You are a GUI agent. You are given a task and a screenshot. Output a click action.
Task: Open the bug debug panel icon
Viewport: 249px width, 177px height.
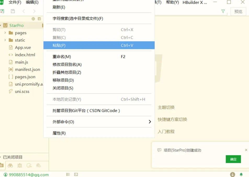(20, 165)
